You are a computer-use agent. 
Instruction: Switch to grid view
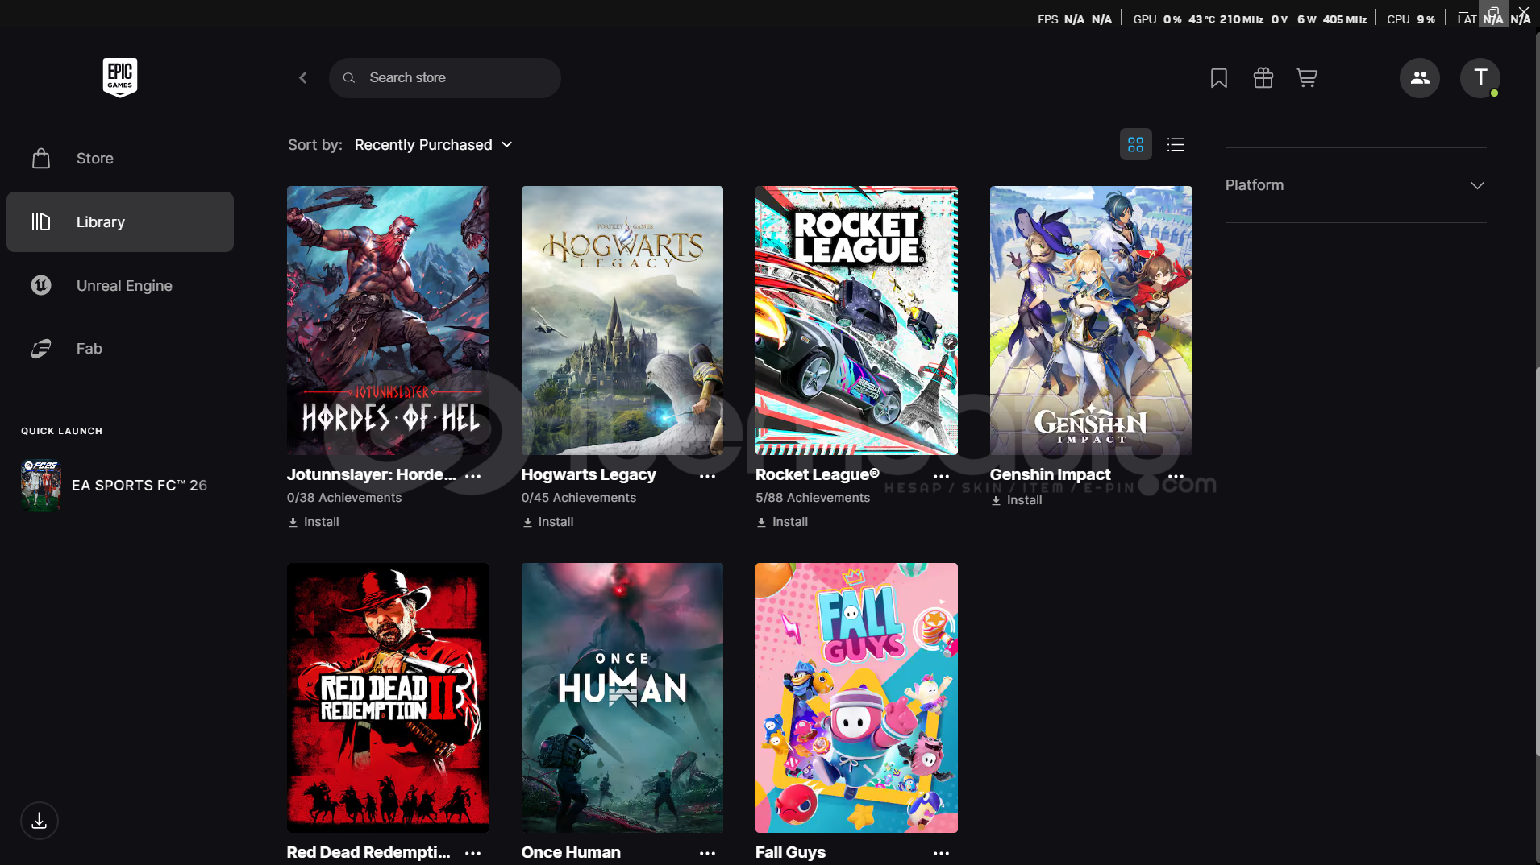1136,145
